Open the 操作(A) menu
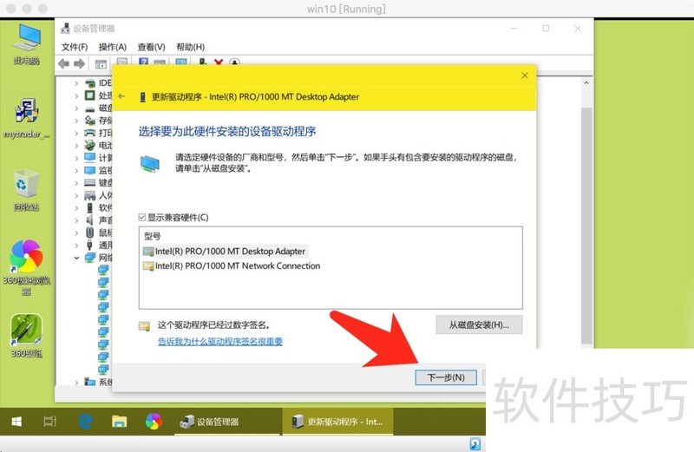Image resolution: width=694 pixels, height=452 pixels. tap(113, 47)
